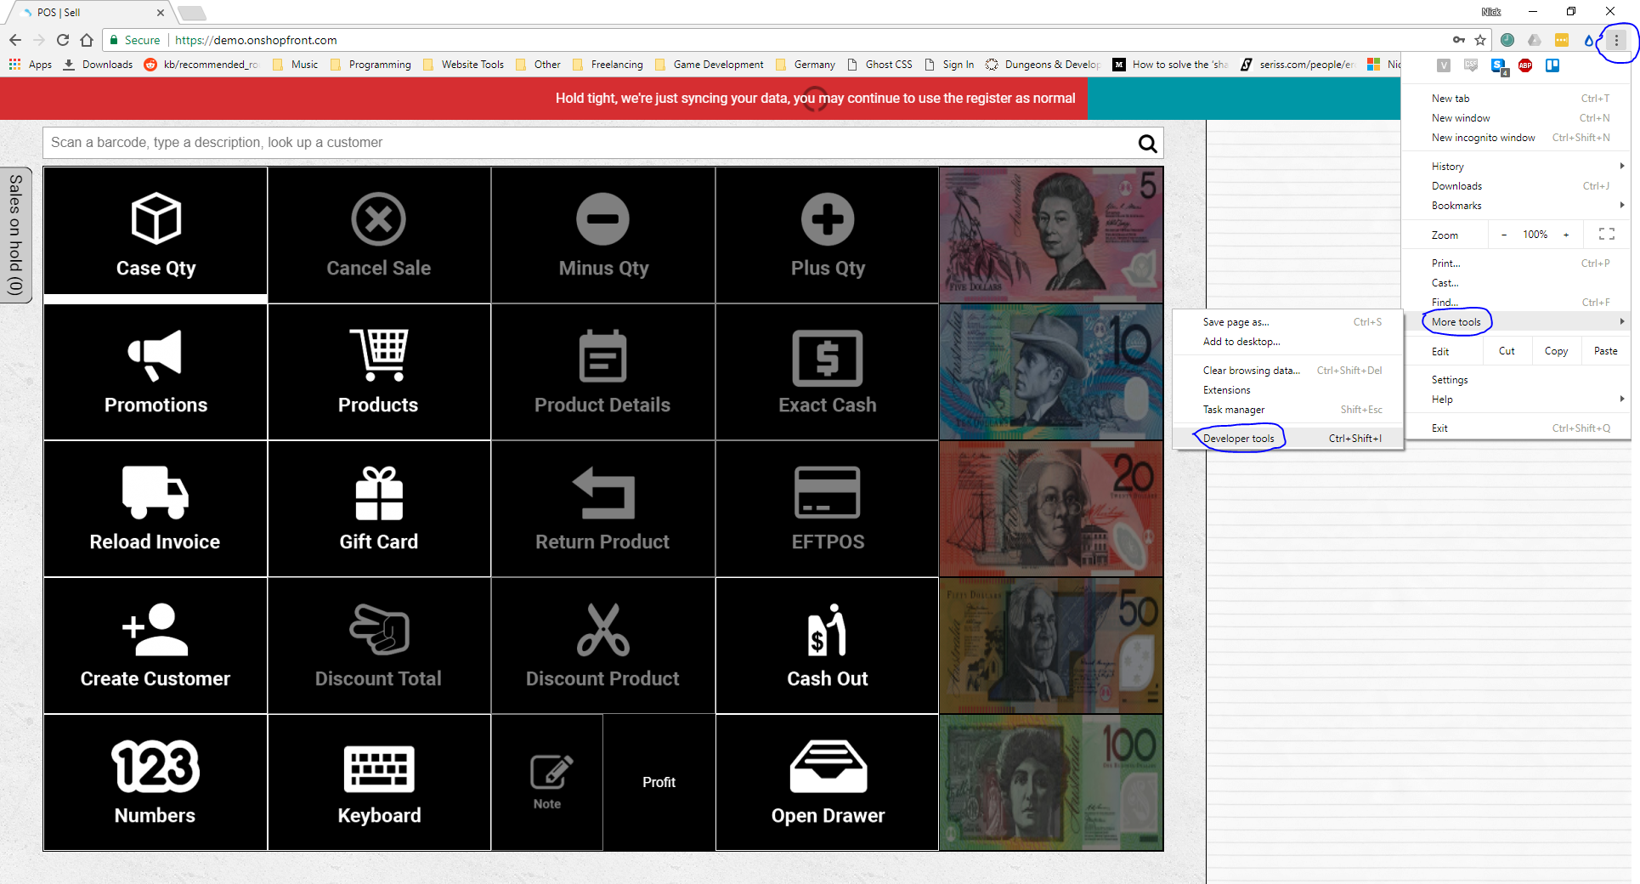This screenshot has height=884, width=1640.
Task: Select the 50 dollar banknote image
Action: click(1051, 645)
